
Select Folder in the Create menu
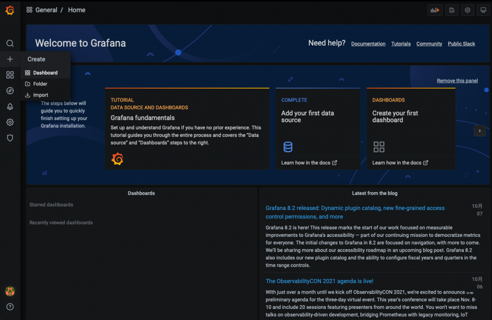click(46, 84)
